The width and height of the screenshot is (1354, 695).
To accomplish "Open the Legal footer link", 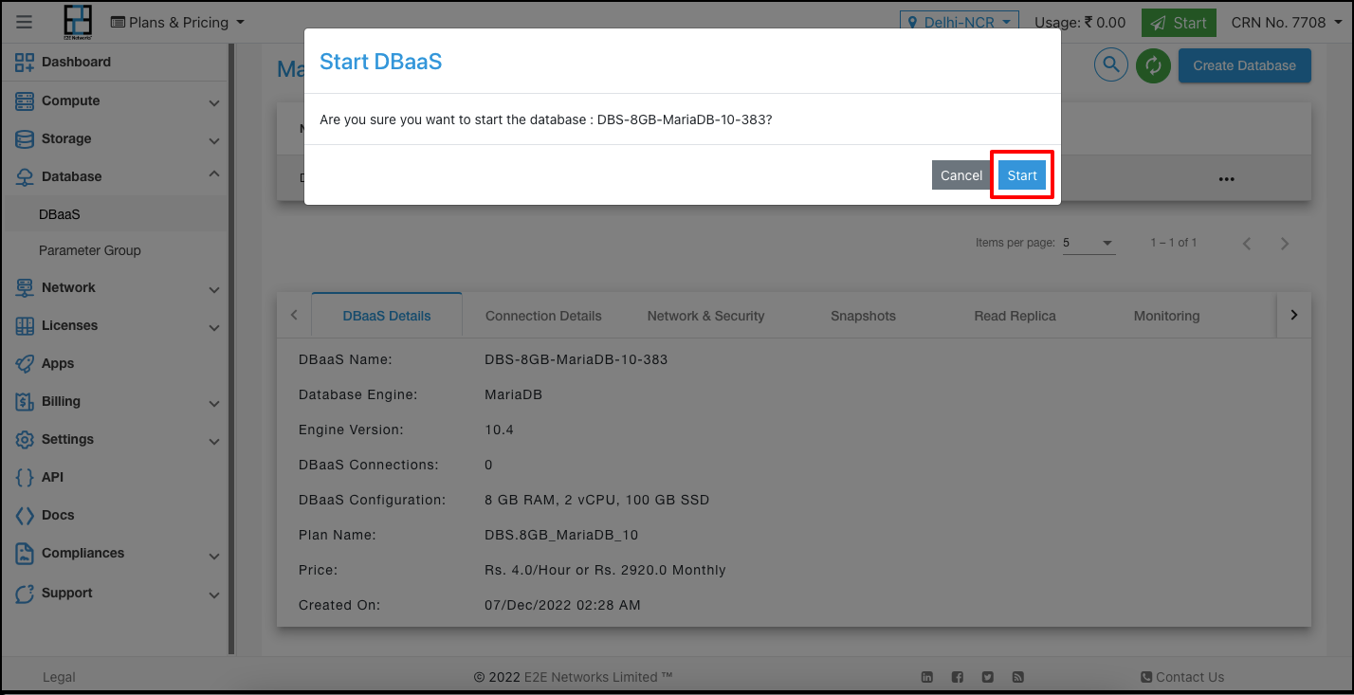I will coord(59,677).
